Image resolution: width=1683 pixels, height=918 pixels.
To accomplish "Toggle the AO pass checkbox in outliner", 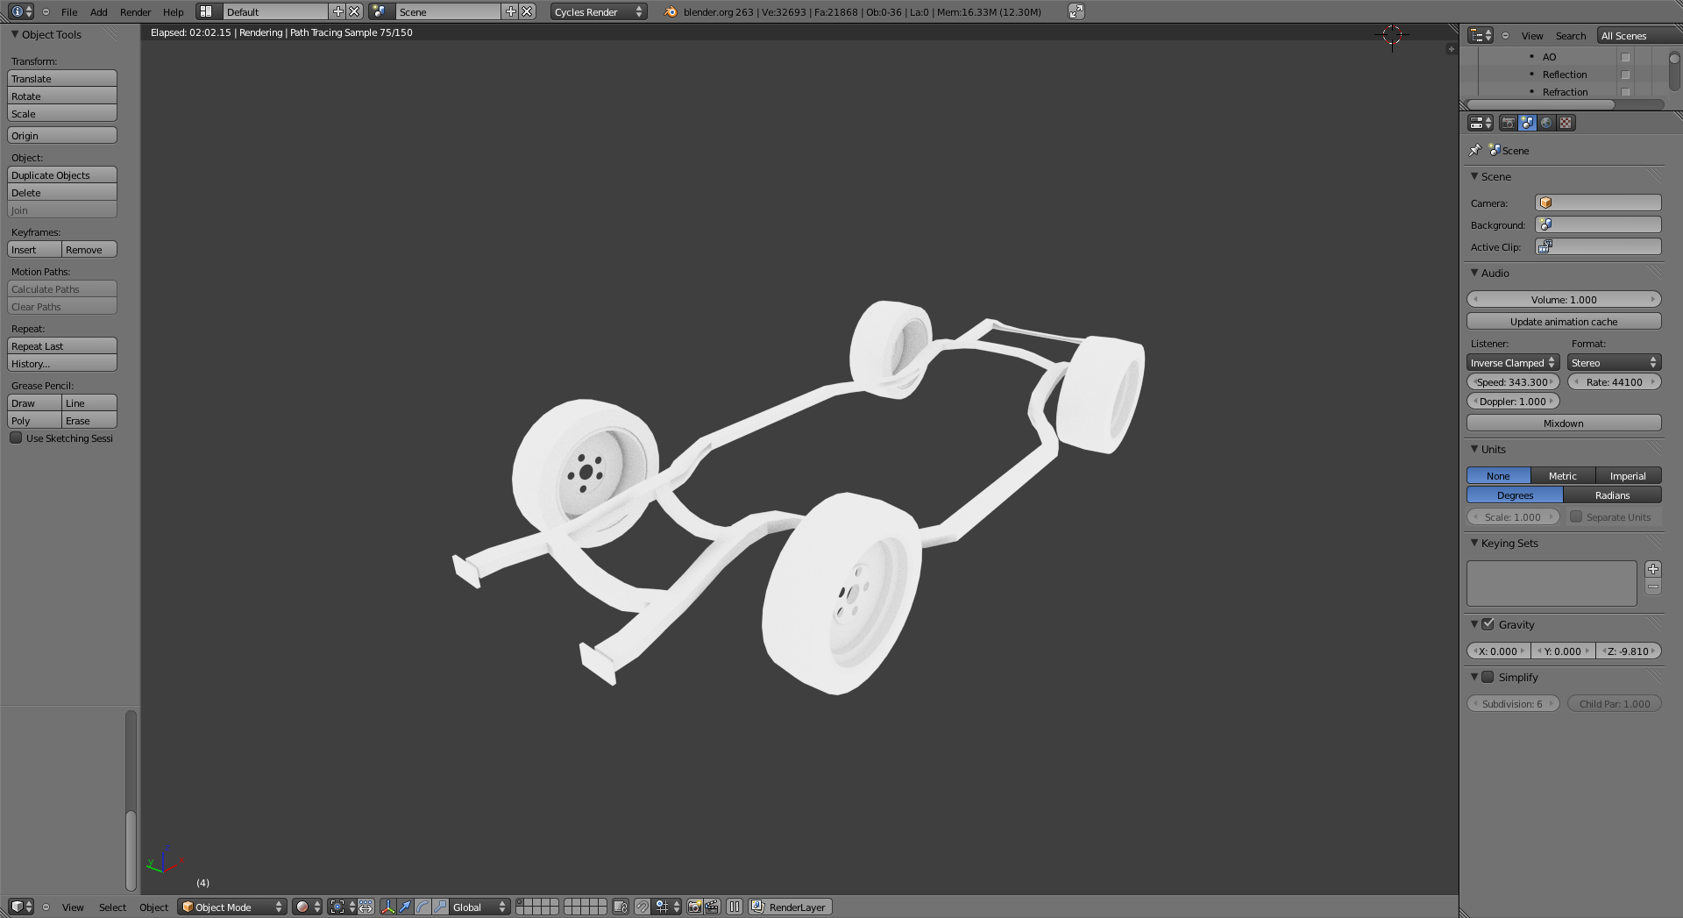I will click(x=1625, y=57).
